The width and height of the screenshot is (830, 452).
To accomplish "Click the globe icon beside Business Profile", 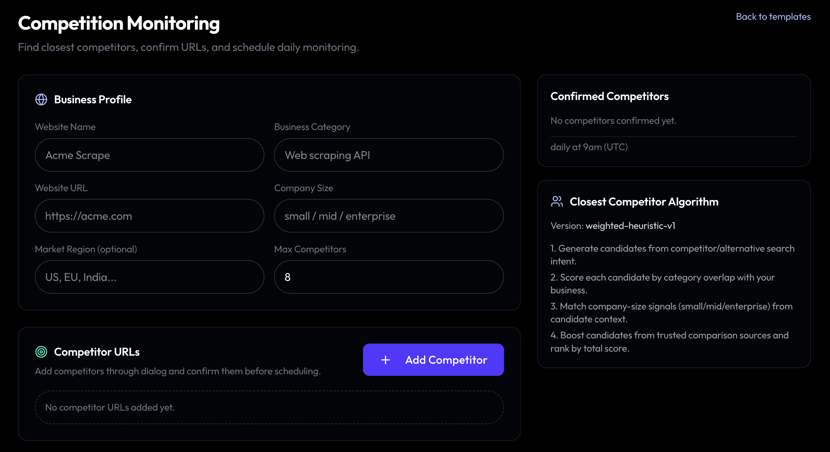I will 41,99.
